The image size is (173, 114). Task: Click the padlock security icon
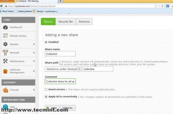tap(6, 6)
